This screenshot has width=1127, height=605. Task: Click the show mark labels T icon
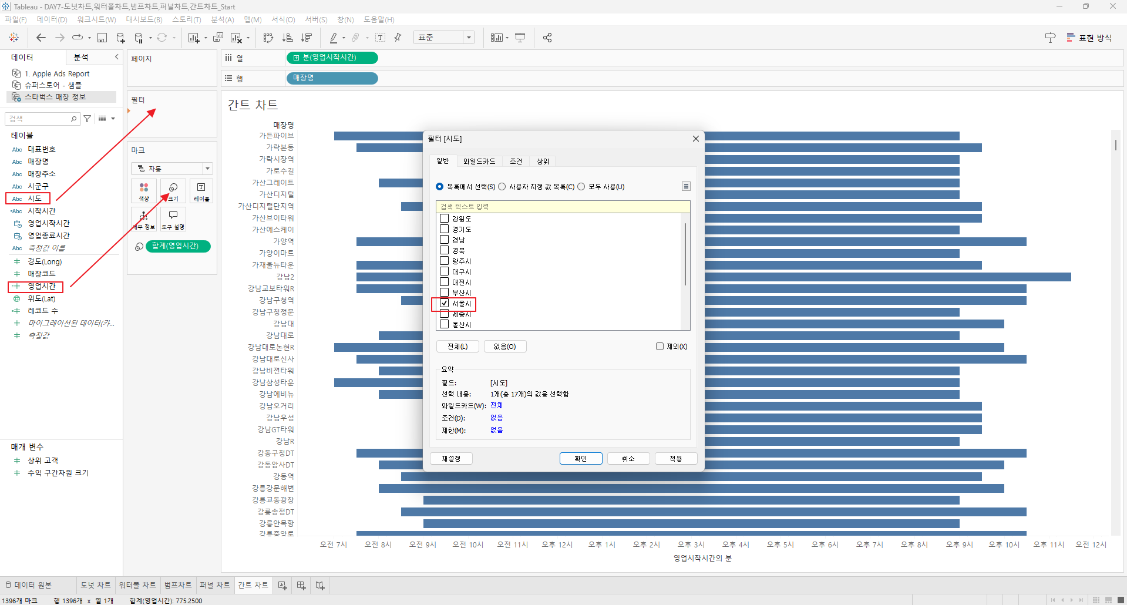(x=381, y=38)
